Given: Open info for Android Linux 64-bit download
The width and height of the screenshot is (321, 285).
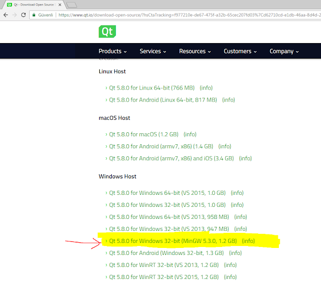Looking at the screenshot, I should (x=229, y=100).
